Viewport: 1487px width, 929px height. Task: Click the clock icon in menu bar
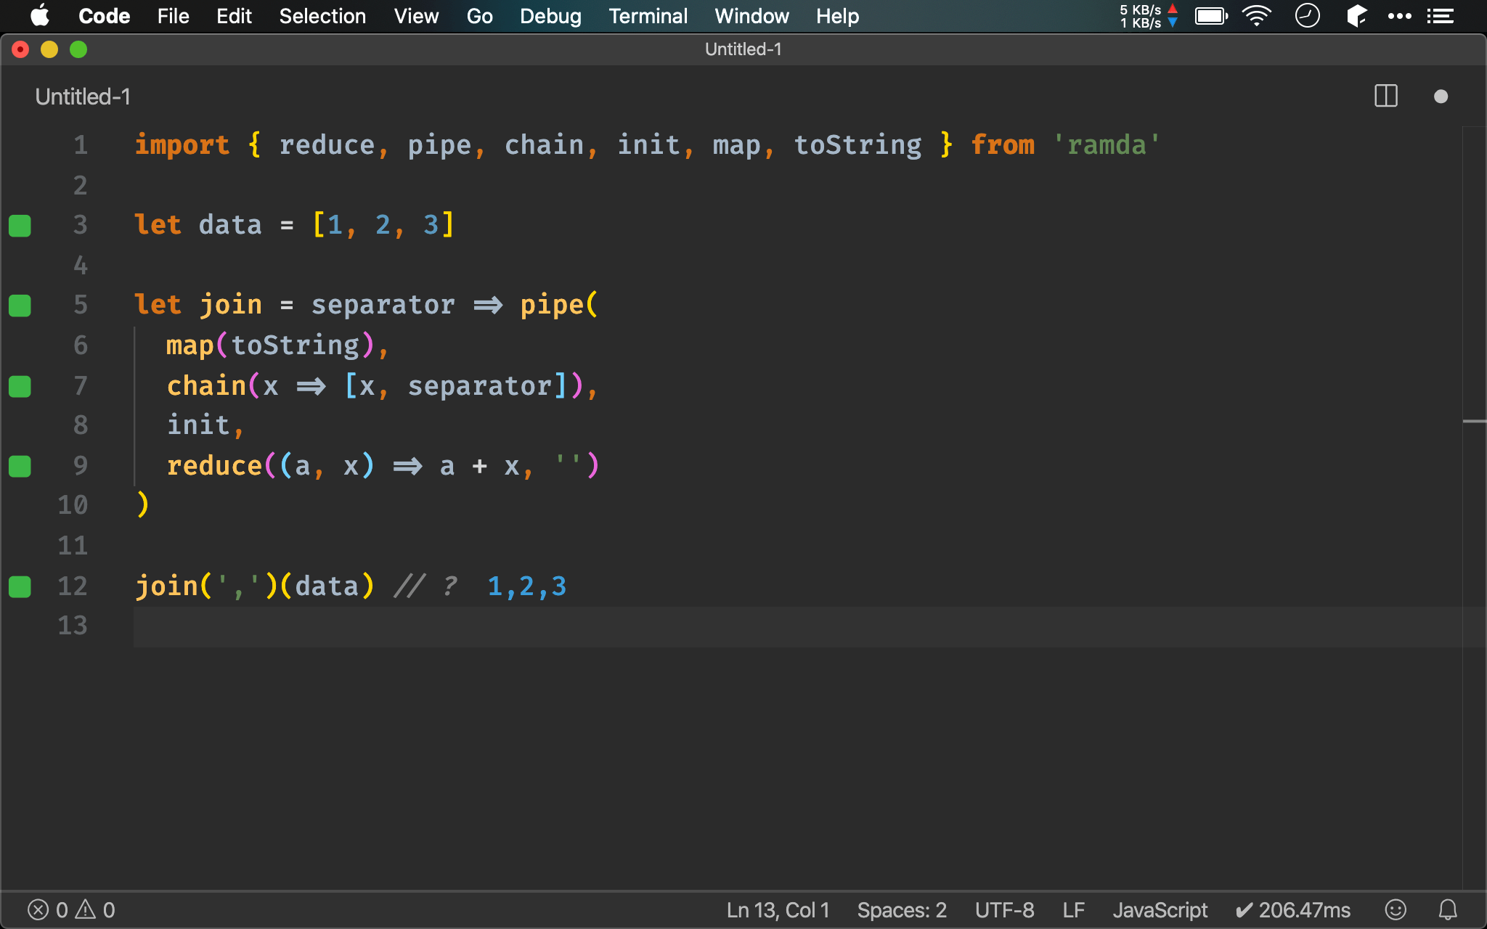[1307, 16]
